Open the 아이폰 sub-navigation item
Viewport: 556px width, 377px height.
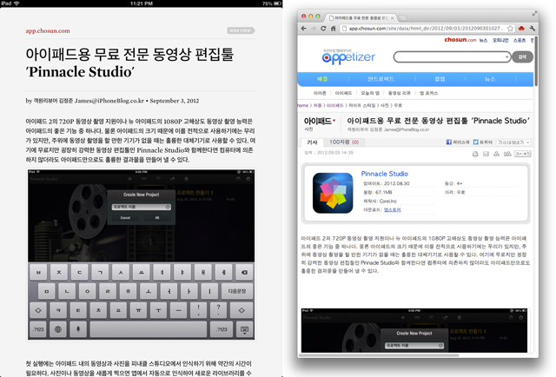click(x=320, y=93)
